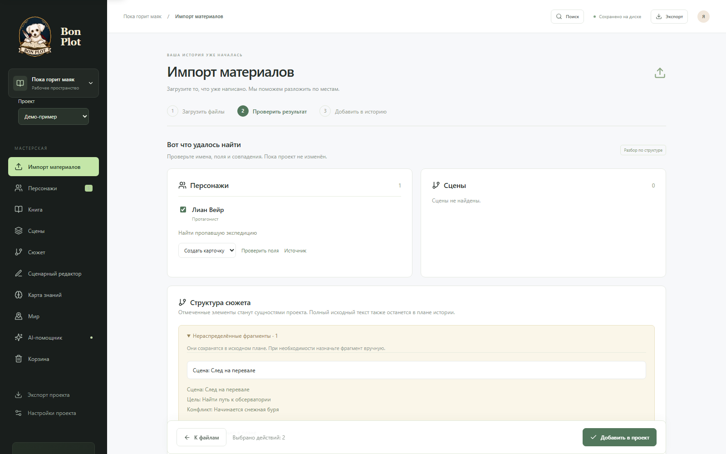Click the Корзина trash icon

[19, 359]
